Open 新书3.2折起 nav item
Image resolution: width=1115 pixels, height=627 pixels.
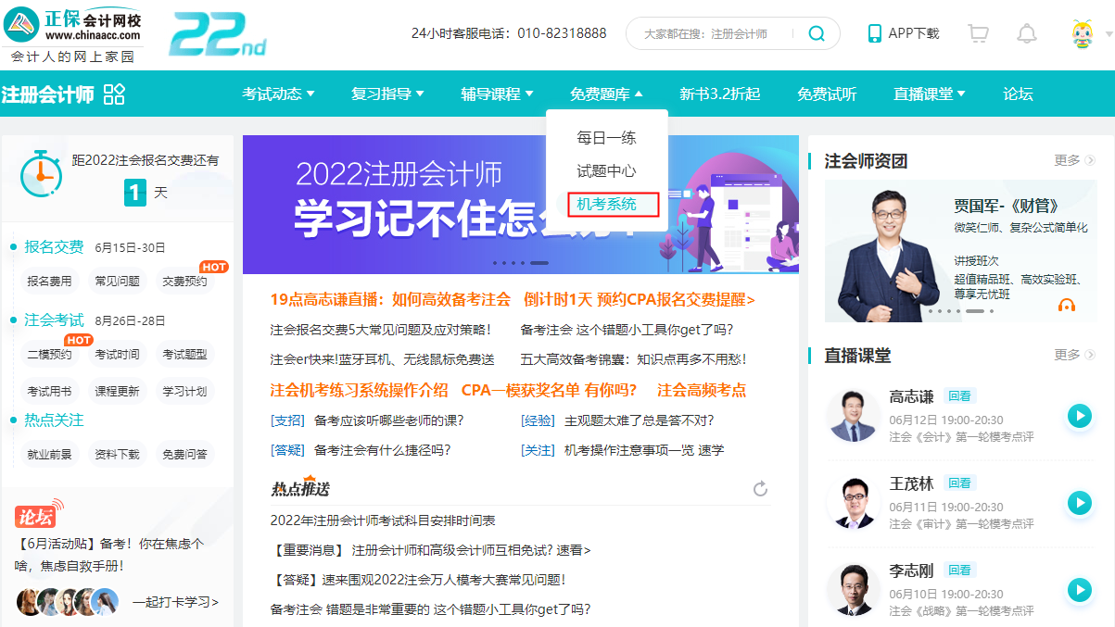[720, 94]
